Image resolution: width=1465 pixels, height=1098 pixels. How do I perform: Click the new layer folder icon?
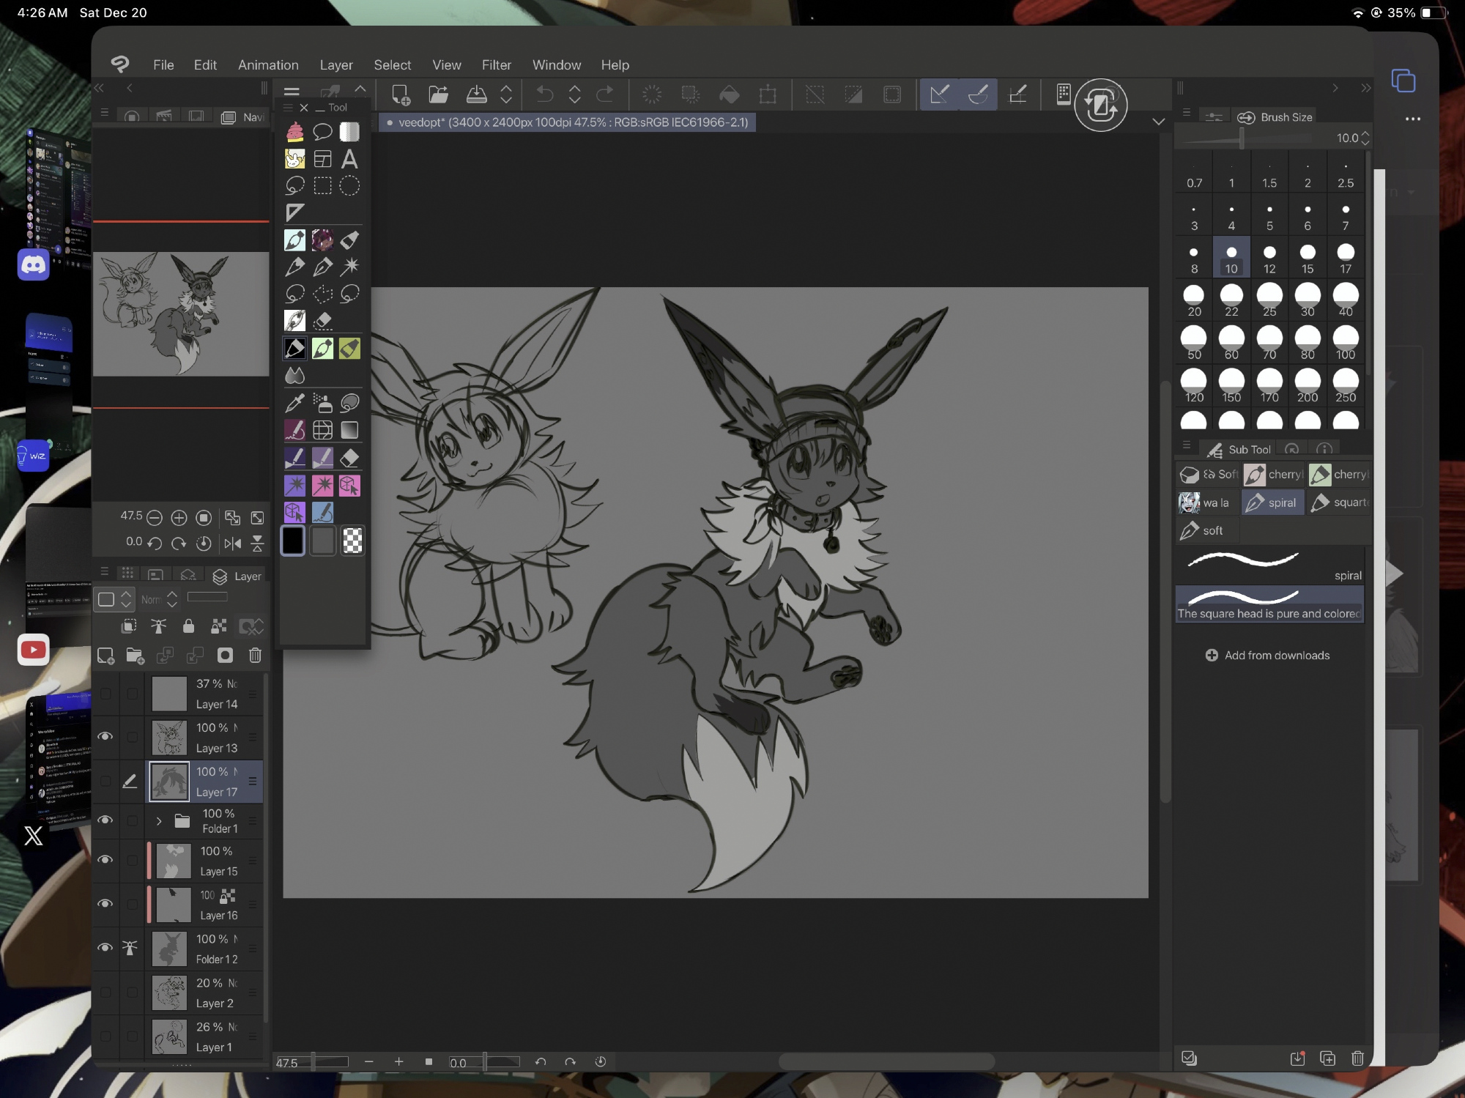tap(136, 656)
